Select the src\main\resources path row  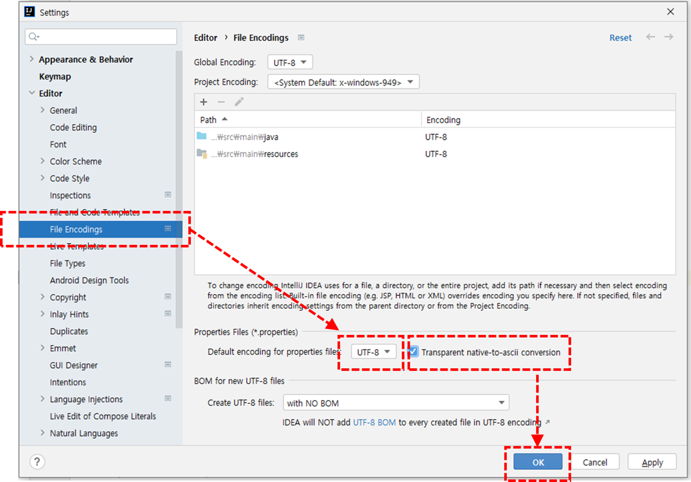tap(435, 153)
